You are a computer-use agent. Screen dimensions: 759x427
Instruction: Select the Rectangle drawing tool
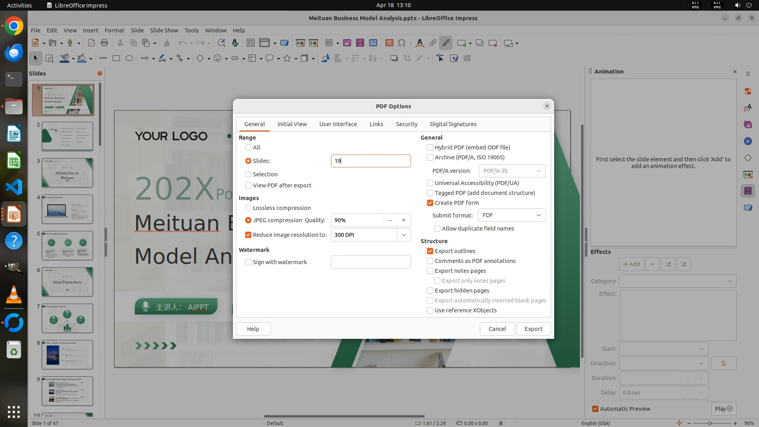pyautogui.click(x=116, y=59)
